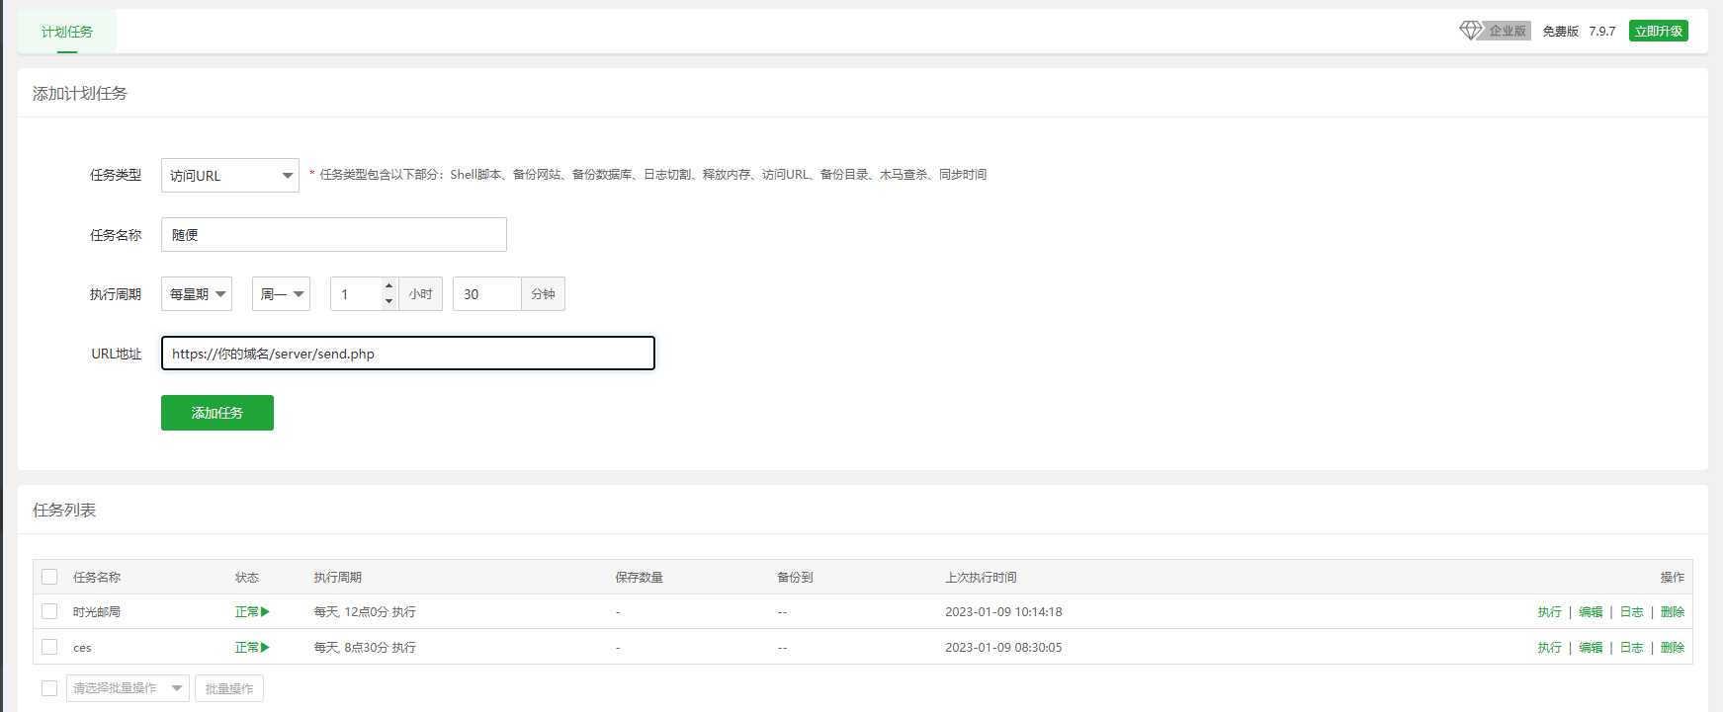The height and width of the screenshot is (712, 1723).
Task: Open the 周一 weekday dropdown
Action: click(x=281, y=294)
